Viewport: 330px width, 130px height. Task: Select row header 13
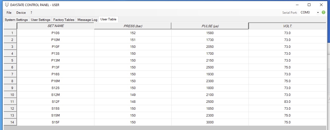tap(10, 115)
